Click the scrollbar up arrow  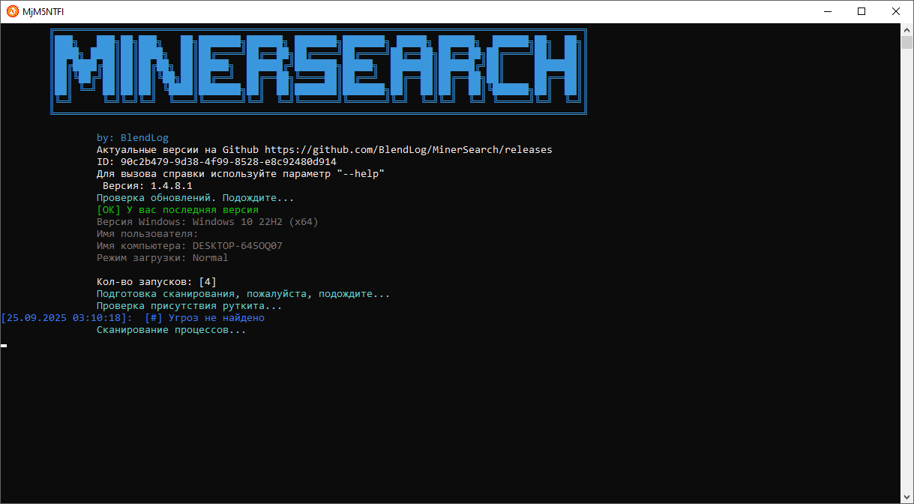tap(907, 28)
